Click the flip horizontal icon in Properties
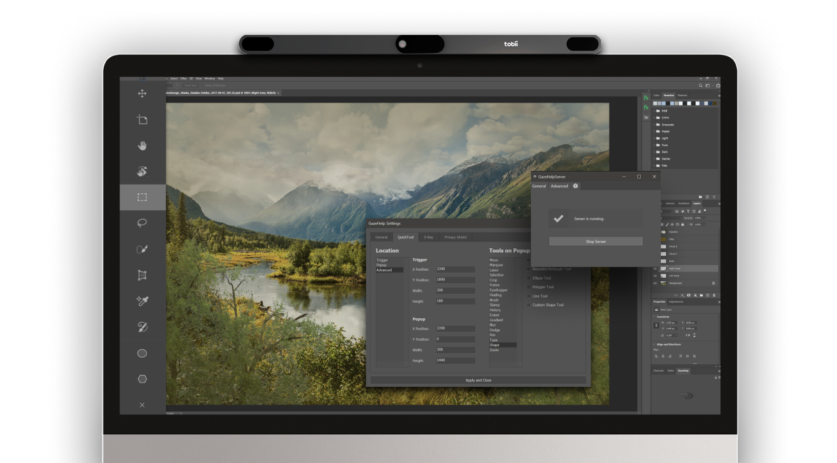837x463 pixels. (688, 335)
